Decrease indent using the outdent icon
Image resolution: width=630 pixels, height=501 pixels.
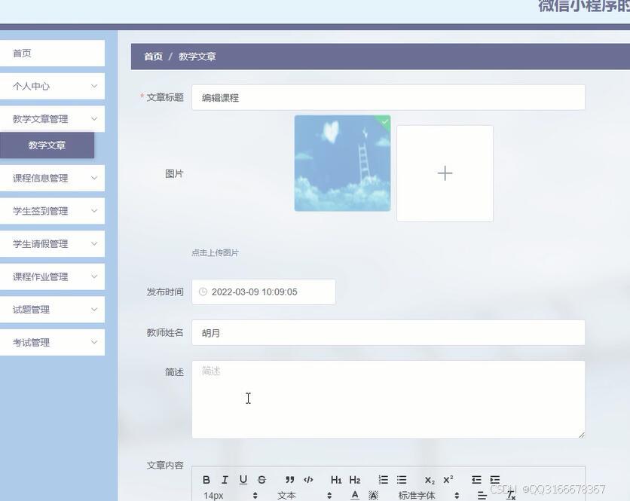coord(476,479)
